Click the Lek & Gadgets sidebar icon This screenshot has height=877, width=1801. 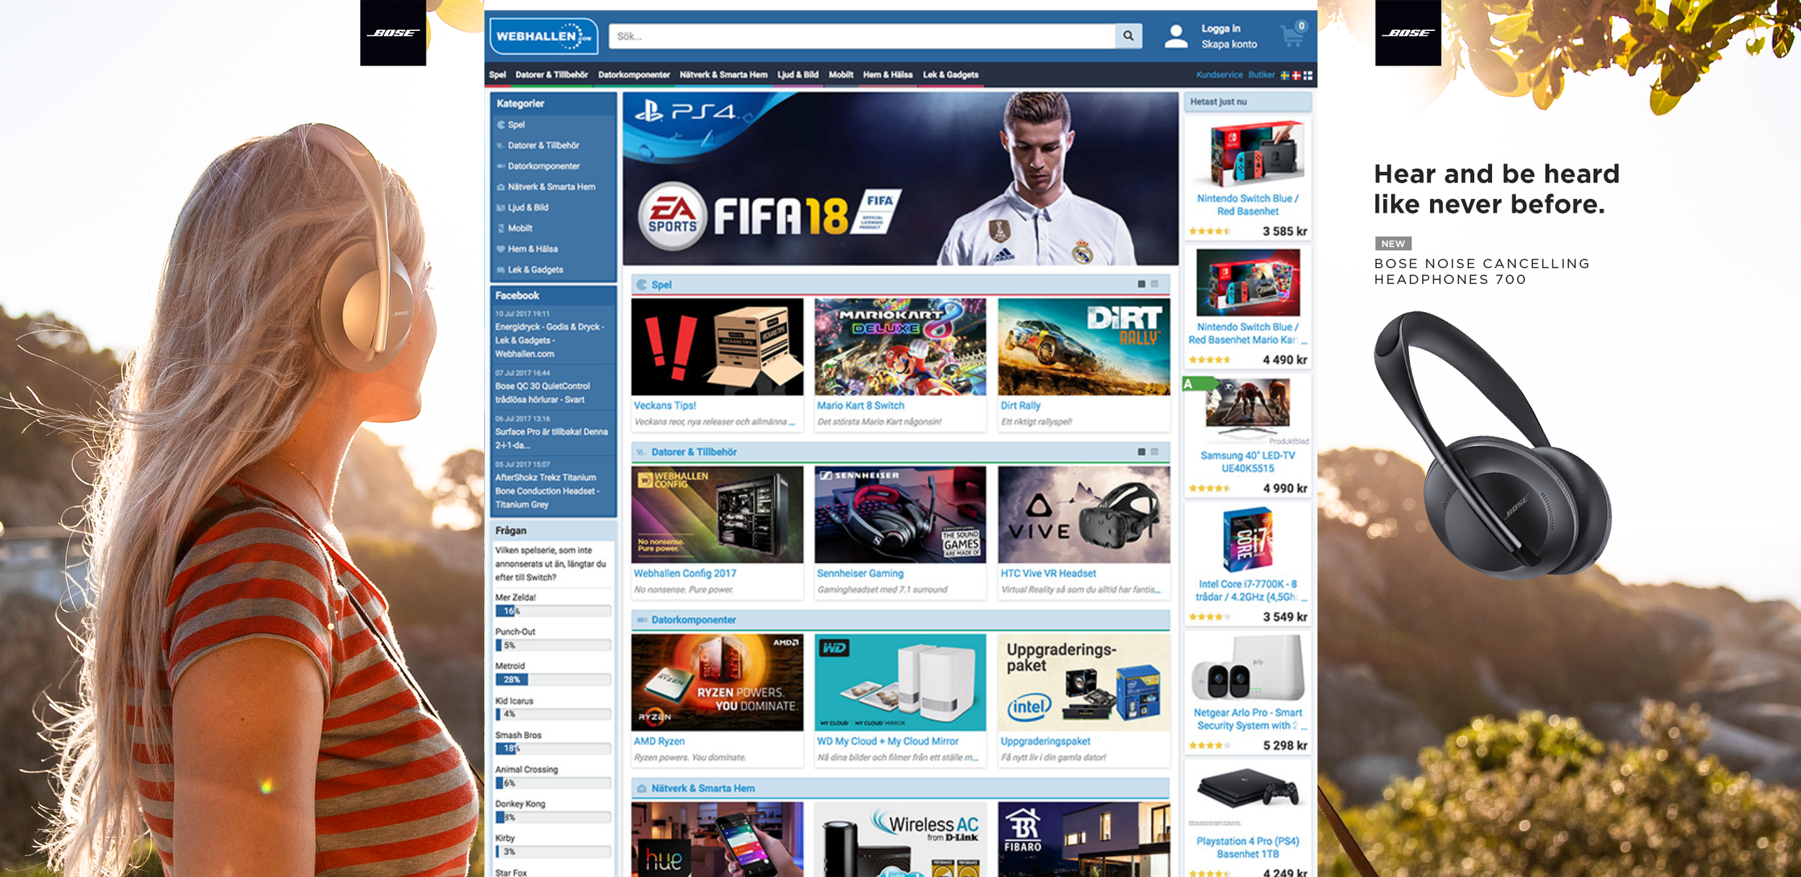(x=501, y=270)
